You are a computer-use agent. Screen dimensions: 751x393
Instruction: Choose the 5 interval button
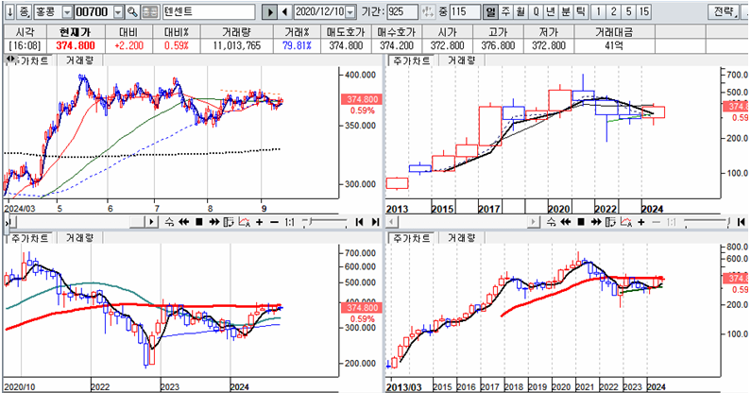tap(628, 12)
